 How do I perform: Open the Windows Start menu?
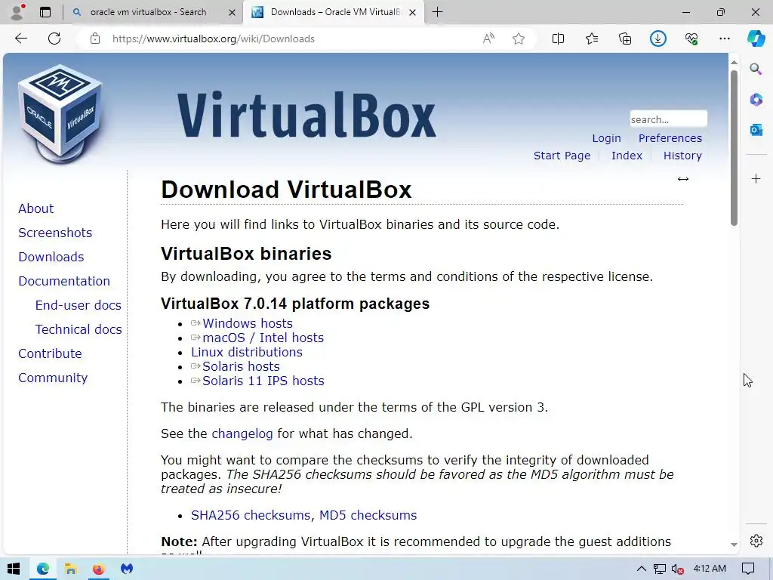[x=14, y=569]
